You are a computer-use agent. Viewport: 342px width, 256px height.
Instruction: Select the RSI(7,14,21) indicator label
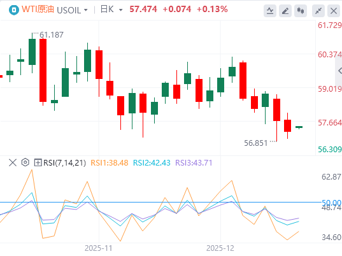[64, 163]
